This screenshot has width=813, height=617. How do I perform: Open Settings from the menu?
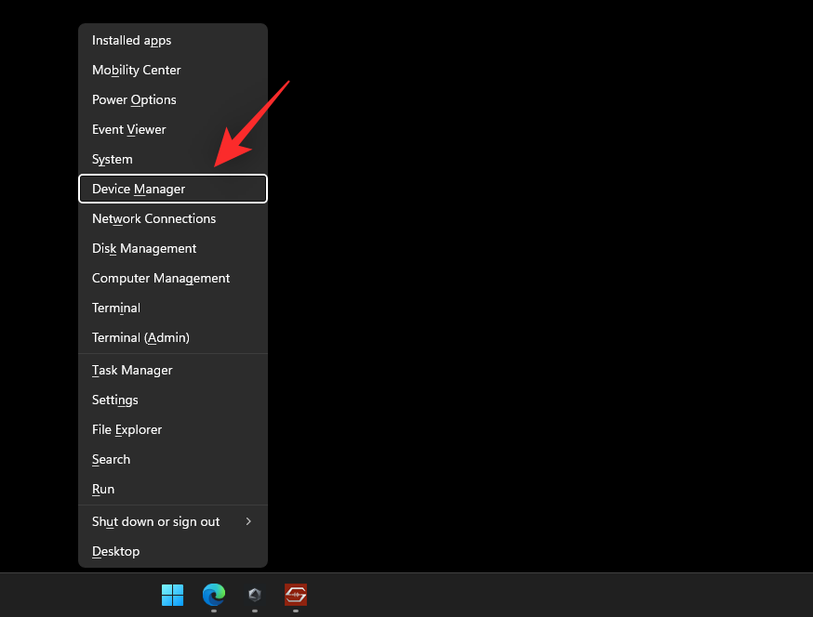(x=114, y=400)
